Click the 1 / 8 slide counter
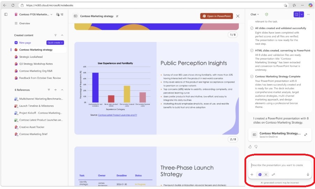 pos(233,35)
